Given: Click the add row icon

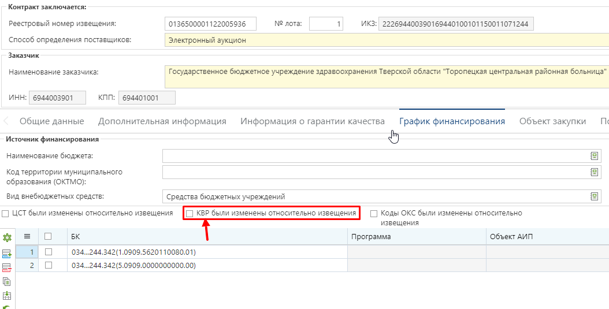Looking at the screenshot, I should 7,253.
